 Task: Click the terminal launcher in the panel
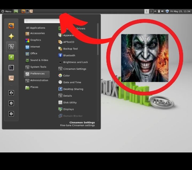(x=27, y=11)
